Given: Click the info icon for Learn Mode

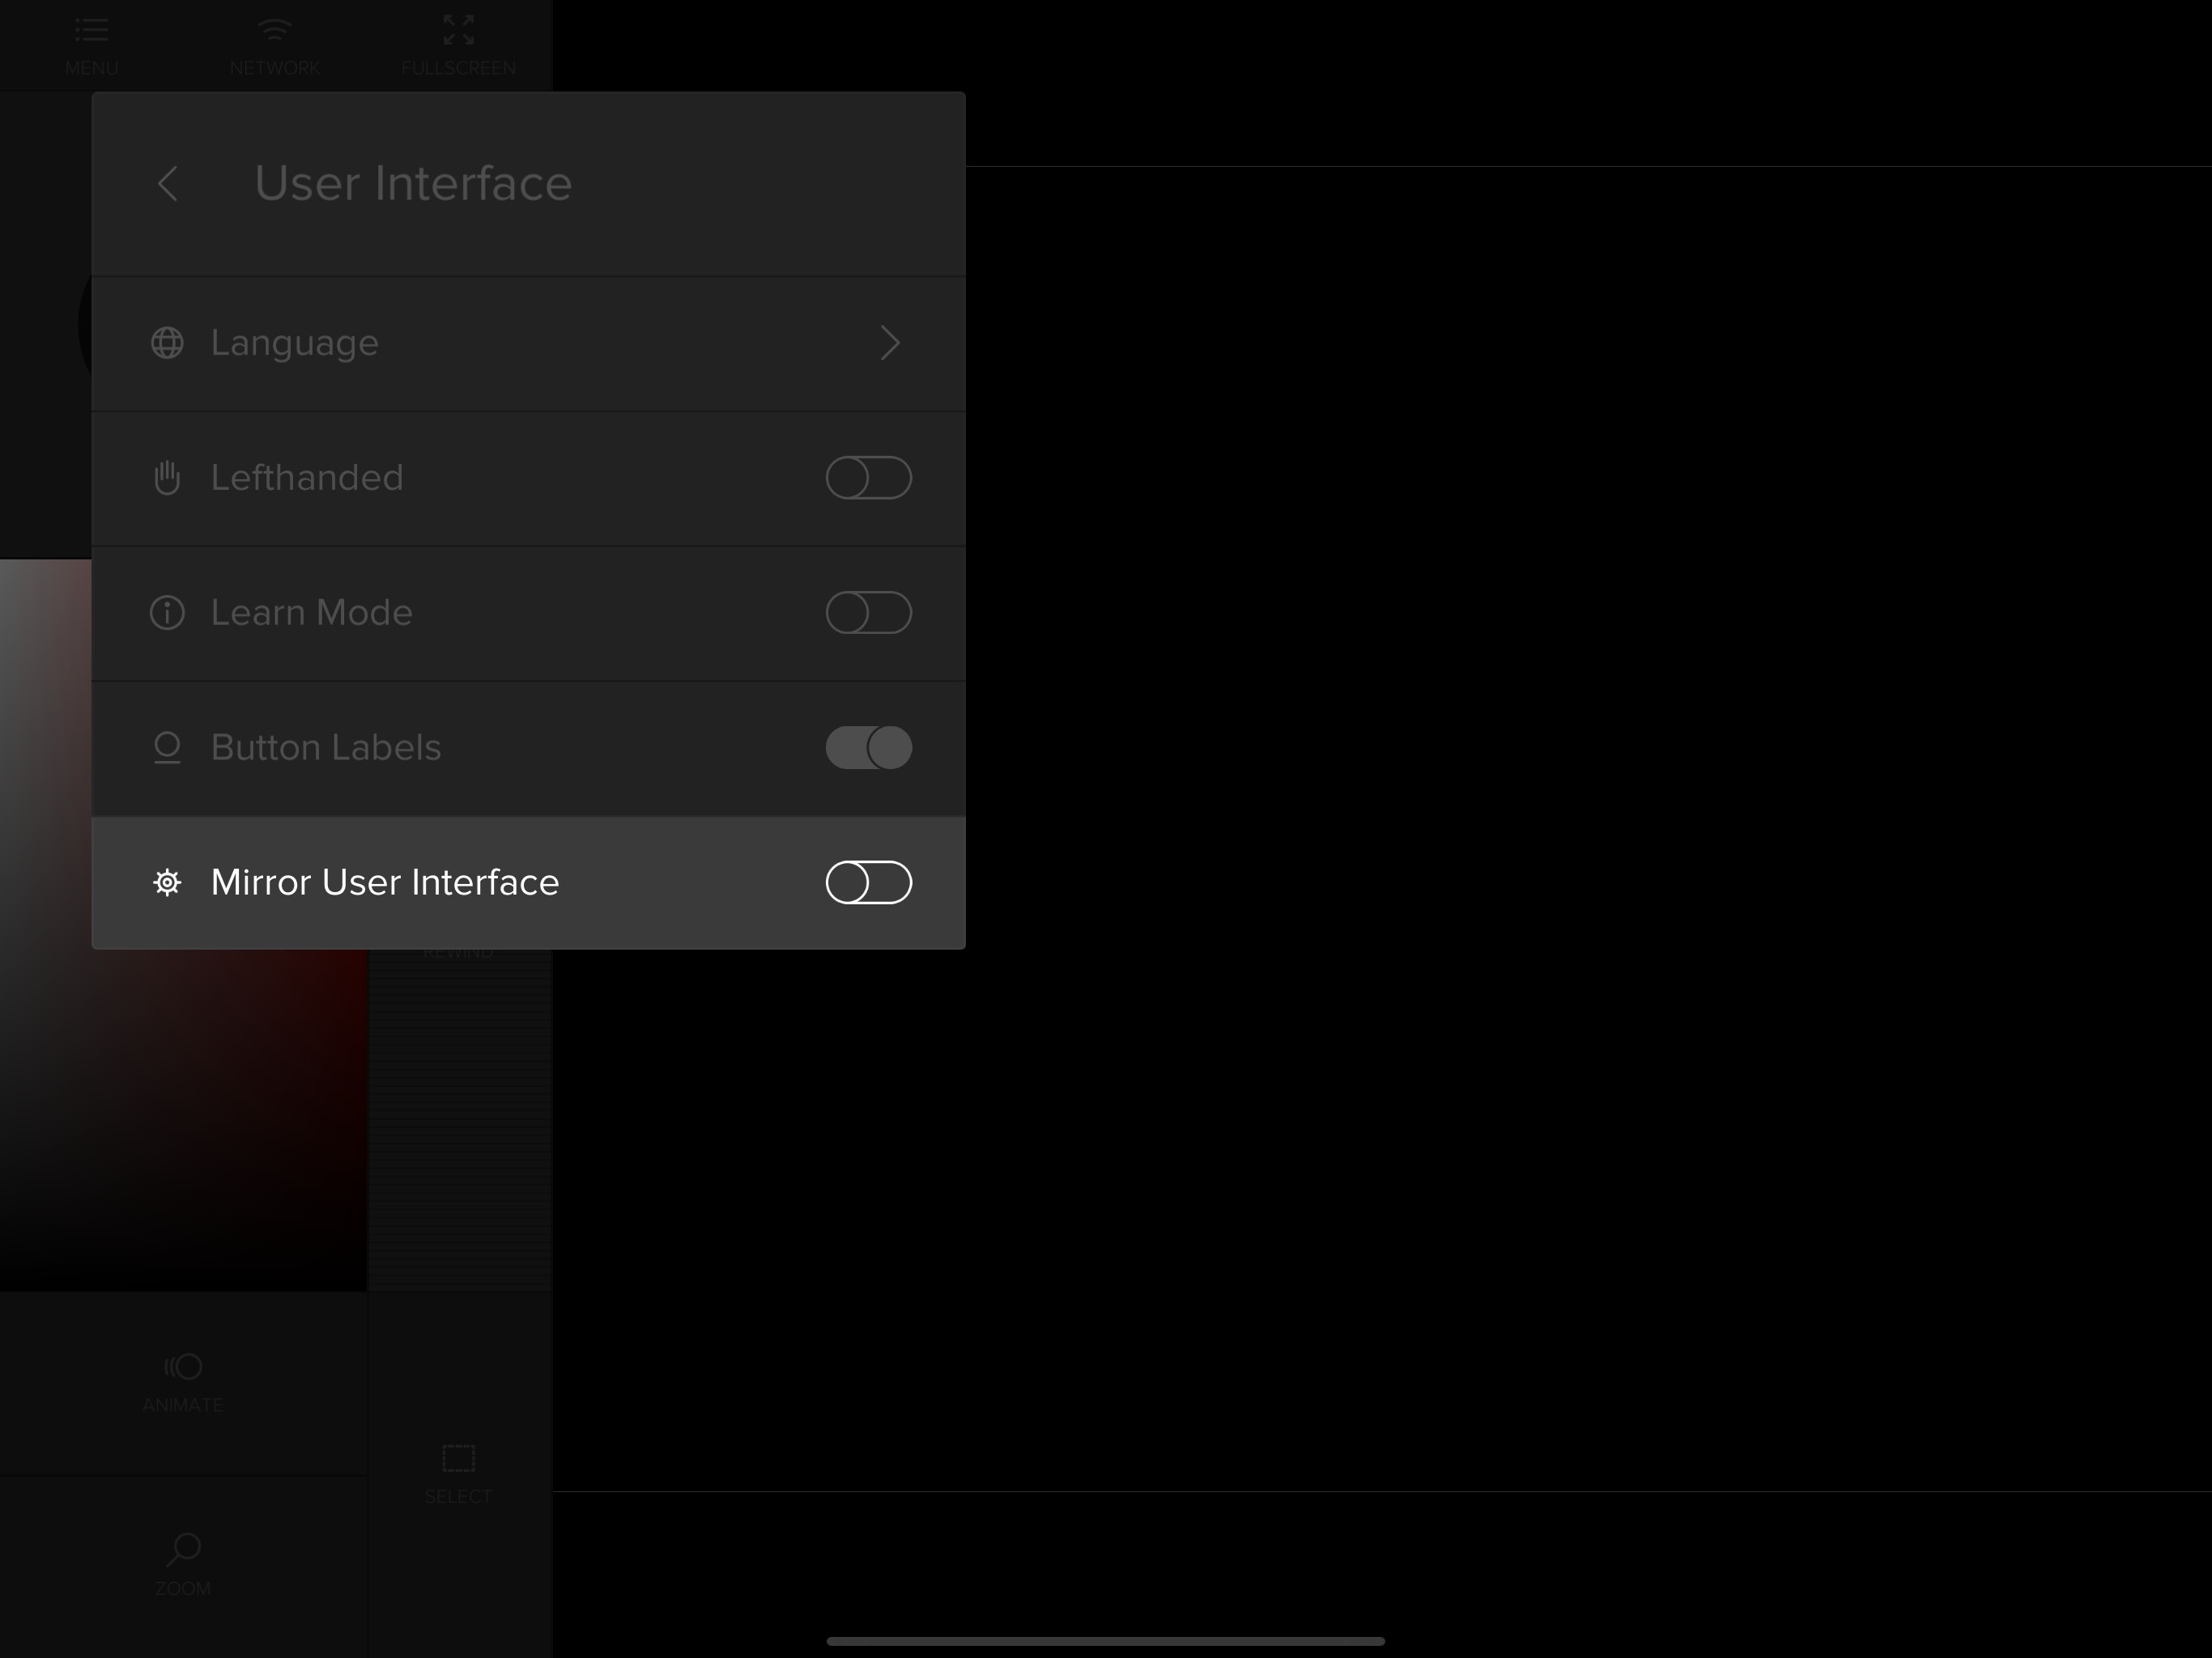Looking at the screenshot, I should tap(167, 613).
